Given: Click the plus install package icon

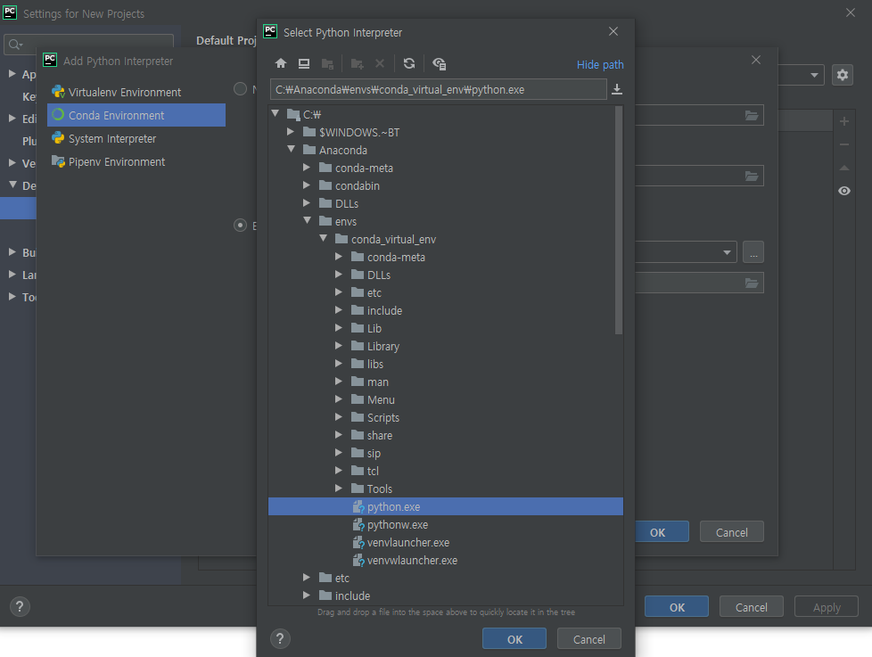Looking at the screenshot, I should [x=844, y=121].
